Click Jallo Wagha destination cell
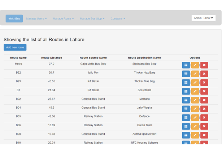 coord(144,108)
